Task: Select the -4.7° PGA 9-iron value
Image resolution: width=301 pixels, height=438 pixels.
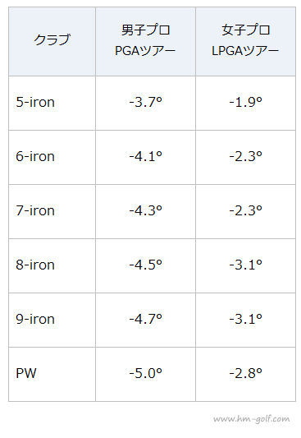Action: pos(145,319)
